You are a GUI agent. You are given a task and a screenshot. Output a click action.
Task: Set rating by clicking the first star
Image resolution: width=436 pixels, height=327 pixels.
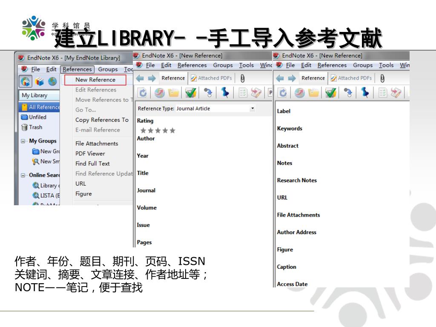(143, 130)
